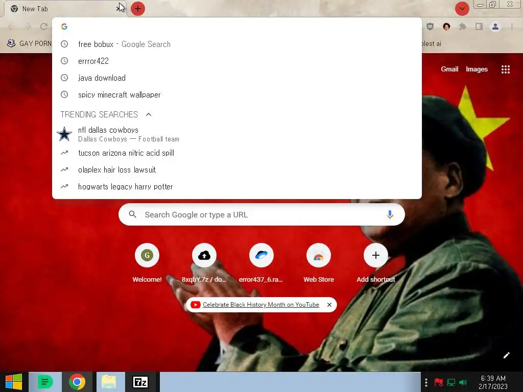Choose 'spicy minecraft wallpaper' suggestion
The height and width of the screenshot is (392, 523).
point(237,94)
